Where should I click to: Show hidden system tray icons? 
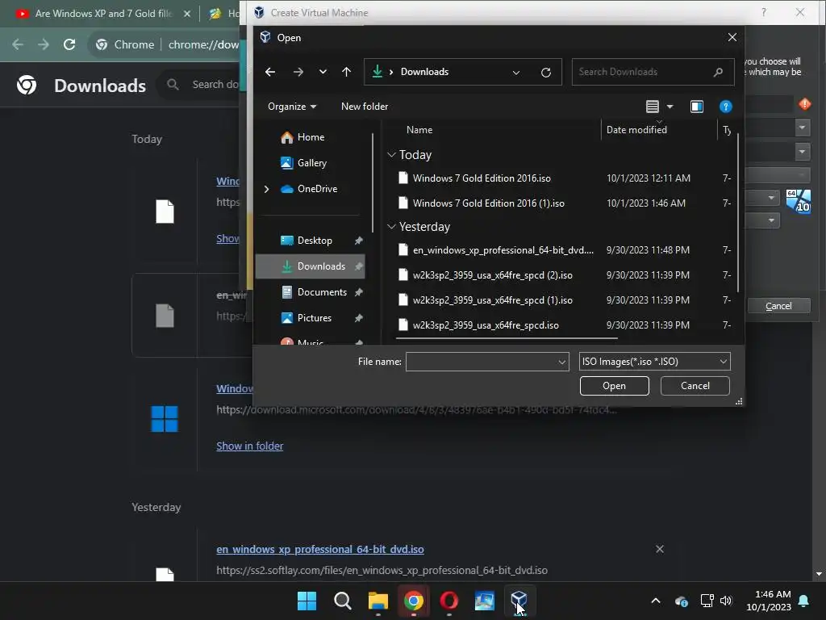point(656,601)
